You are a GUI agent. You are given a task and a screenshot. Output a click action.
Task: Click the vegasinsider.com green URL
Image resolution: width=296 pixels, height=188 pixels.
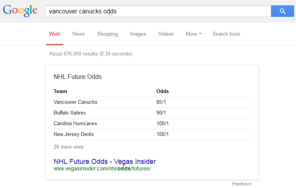tap(102, 168)
